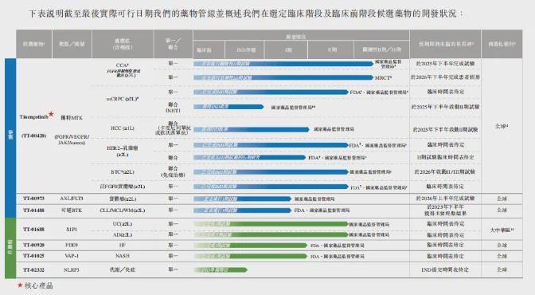535x295 pixels.
Task: Click the 聯合 (NHT) combination cell
Action: coord(173,108)
